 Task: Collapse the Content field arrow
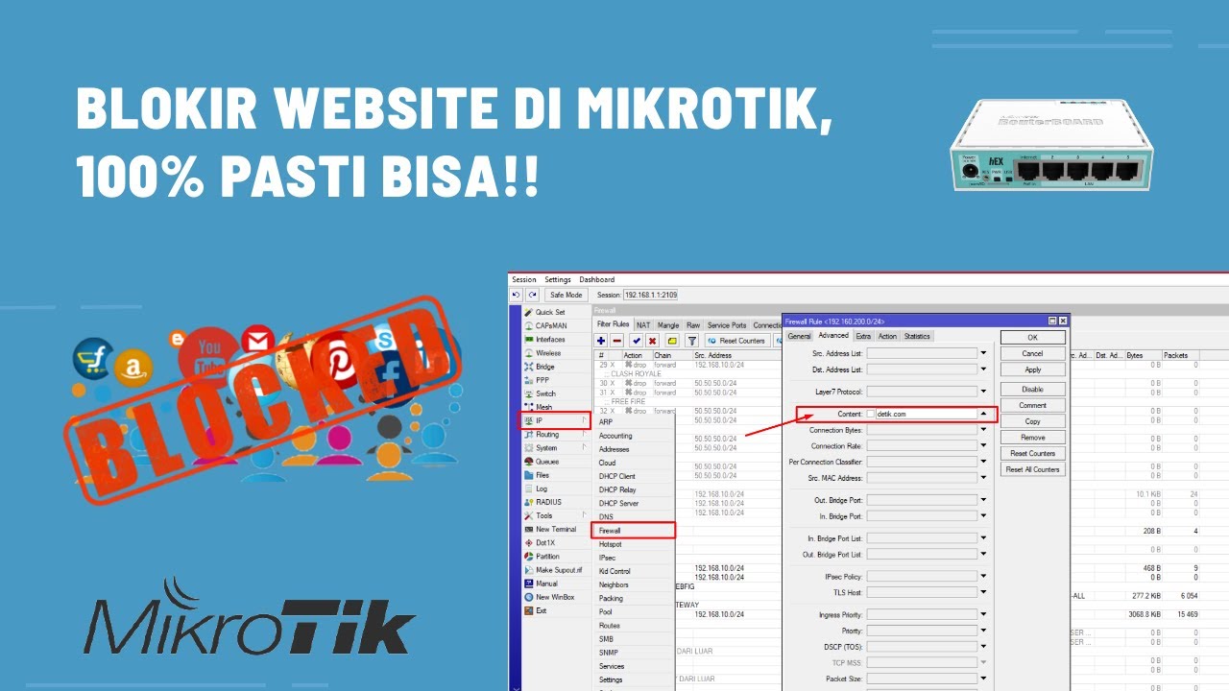click(x=983, y=414)
